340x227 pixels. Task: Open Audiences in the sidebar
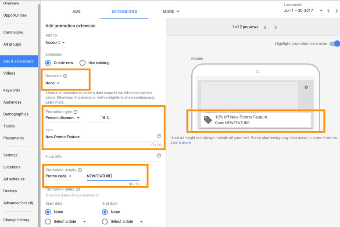(x=12, y=102)
